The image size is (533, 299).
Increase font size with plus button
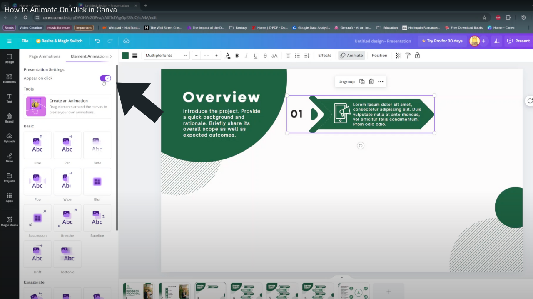(x=217, y=56)
